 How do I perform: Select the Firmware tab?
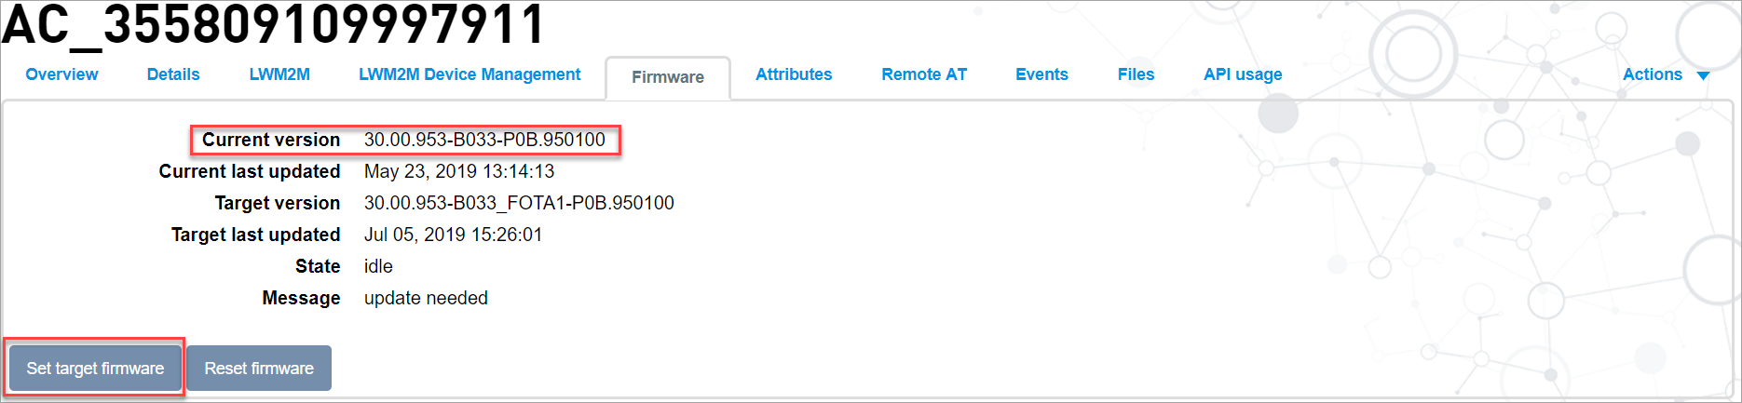click(x=668, y=77)
